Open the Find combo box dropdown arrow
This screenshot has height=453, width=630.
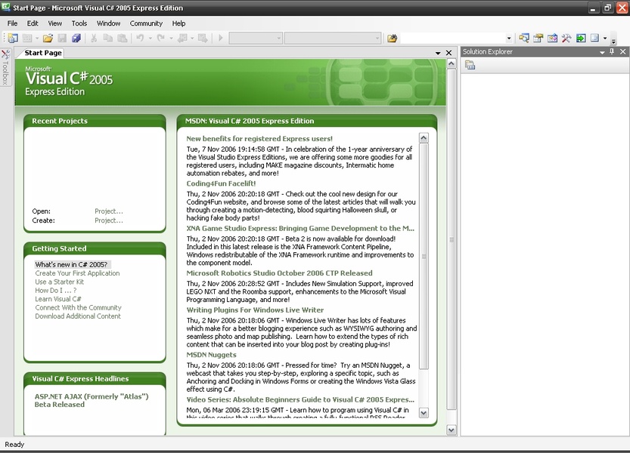pyautogui.click(x=509, y=38)
